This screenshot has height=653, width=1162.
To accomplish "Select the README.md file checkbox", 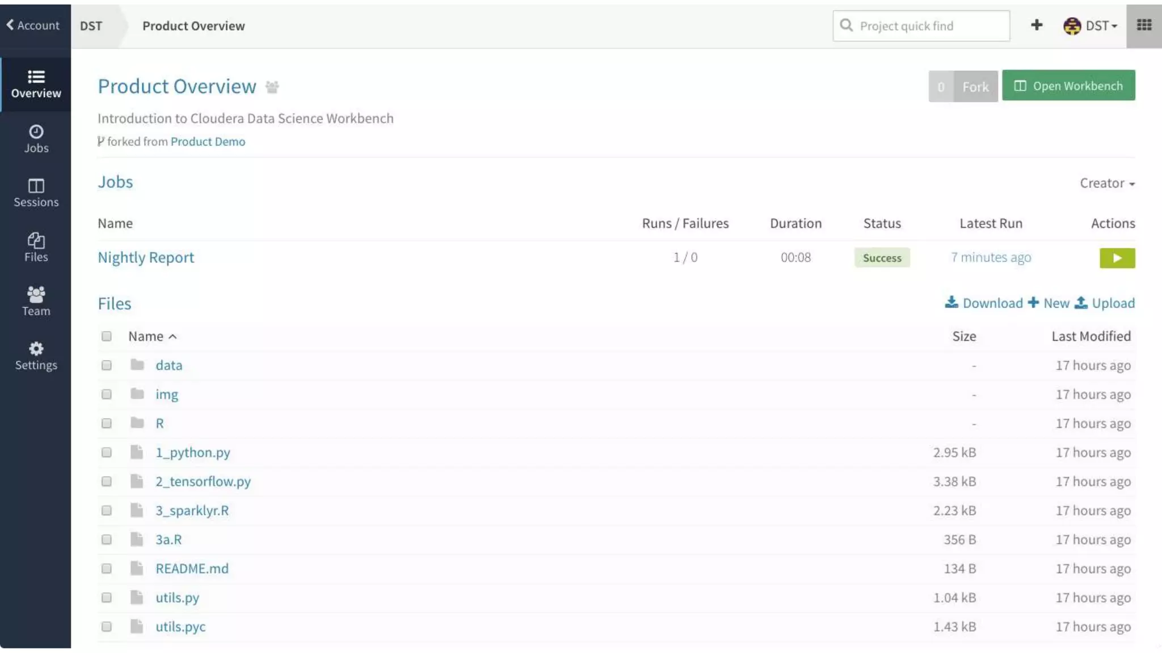I will pyautogui.click(x=106, y=569).
